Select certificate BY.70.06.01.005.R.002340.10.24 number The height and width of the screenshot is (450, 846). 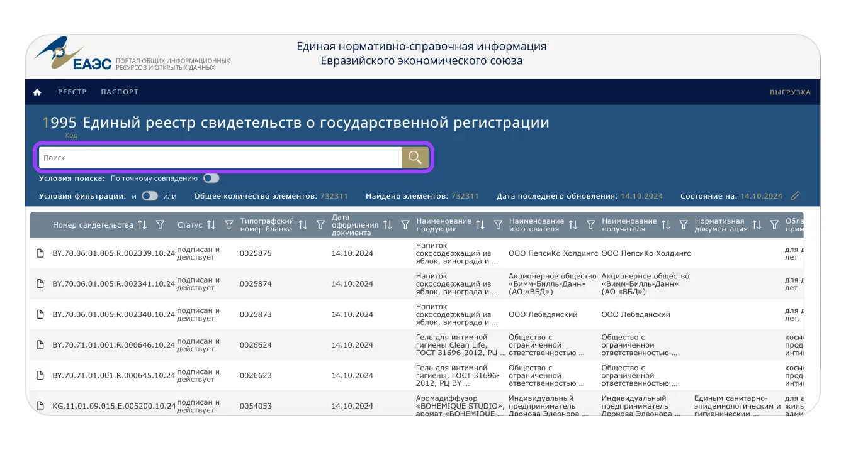(x=114, y=314)
